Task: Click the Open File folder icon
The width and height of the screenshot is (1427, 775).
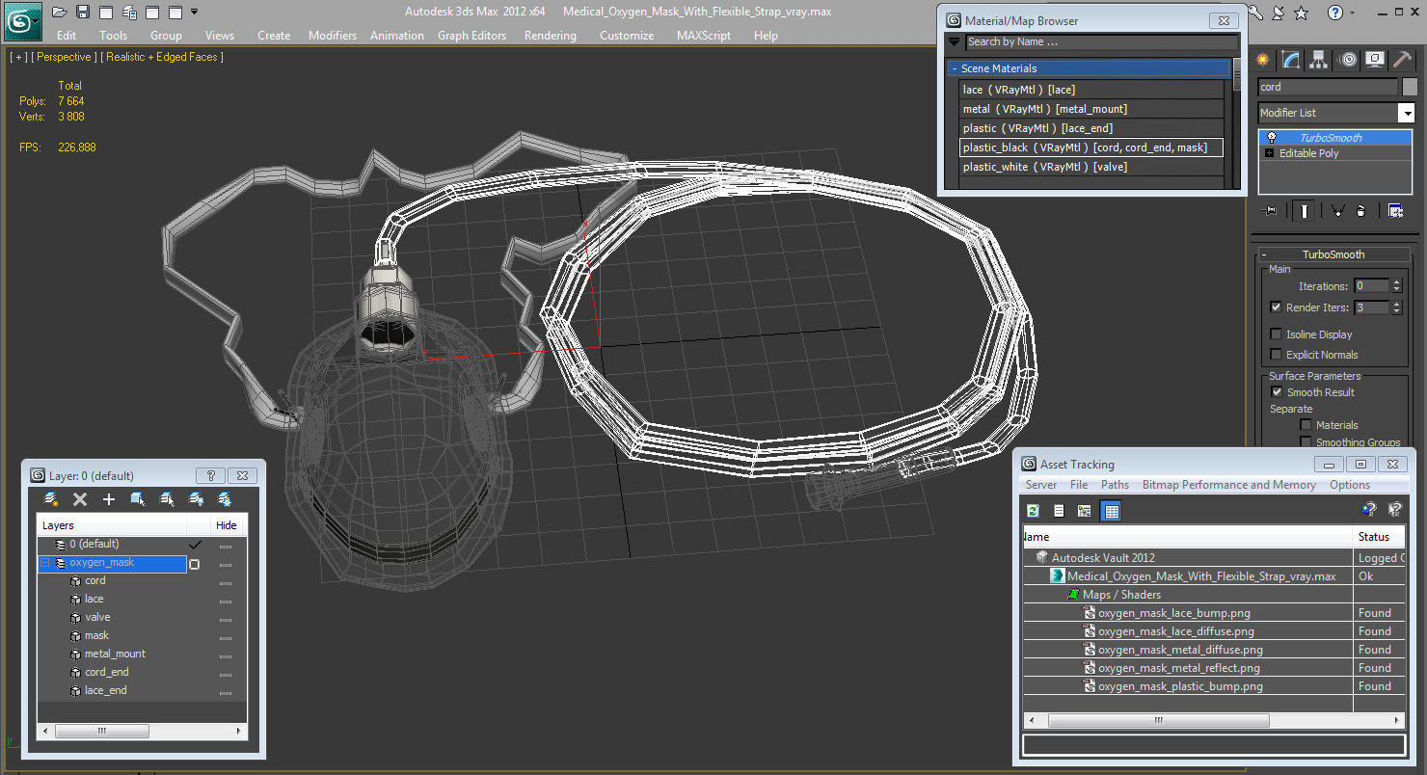Action: 60,13
